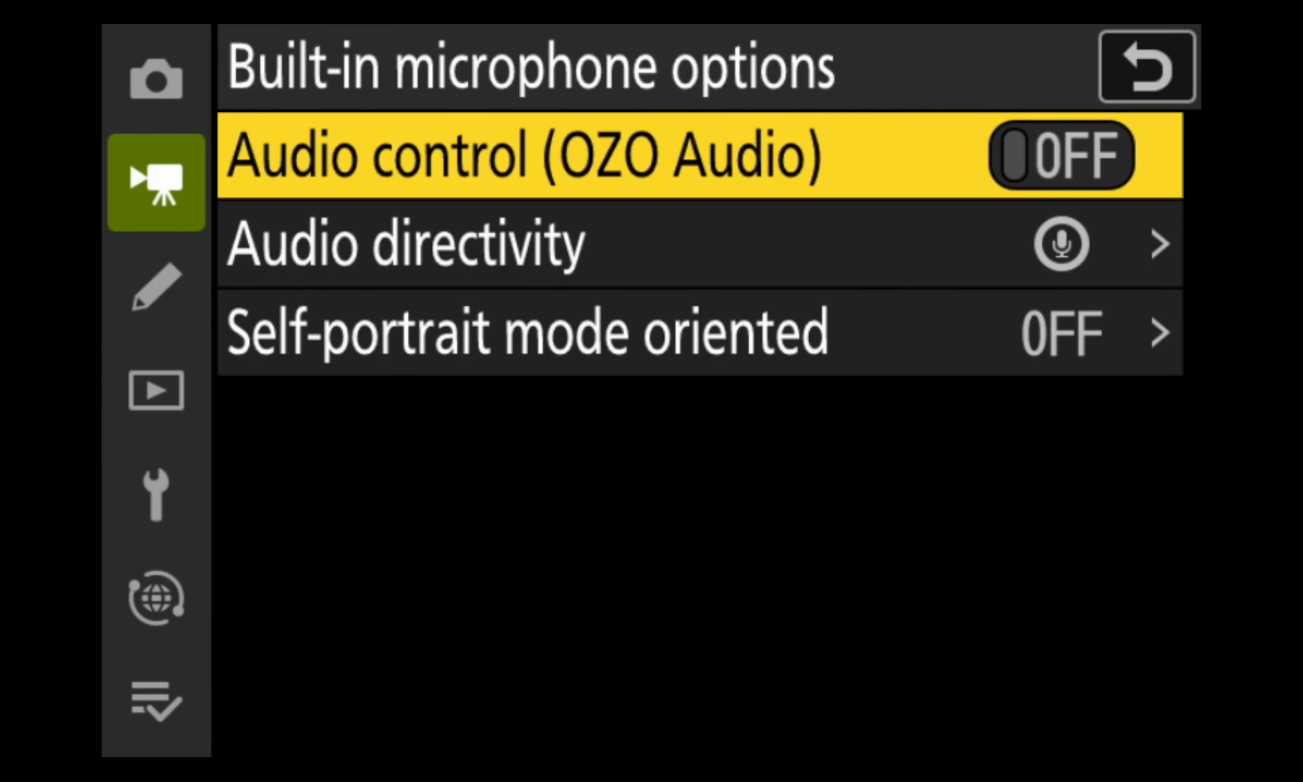Viewport: 1303px width, 782px height.
Task: Open the My Menu checklist icon
Action: (156, 702)
